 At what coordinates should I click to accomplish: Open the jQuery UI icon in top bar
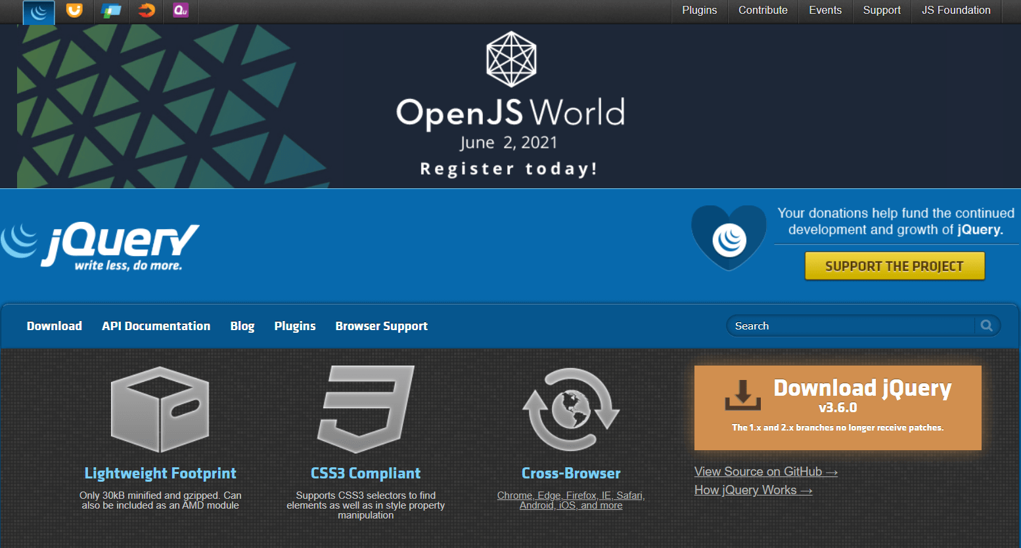click(x=74, y=11)
